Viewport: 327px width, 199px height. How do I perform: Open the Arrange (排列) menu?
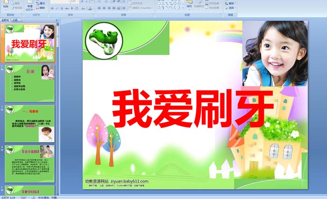click(x=189, y=5)
